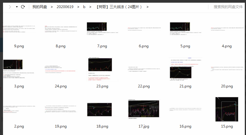Open the 7.png chart image
This screenshot has height=135, width=246.
pos(102,30)
